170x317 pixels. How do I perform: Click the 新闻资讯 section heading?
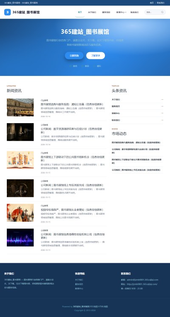click(14, 91)
